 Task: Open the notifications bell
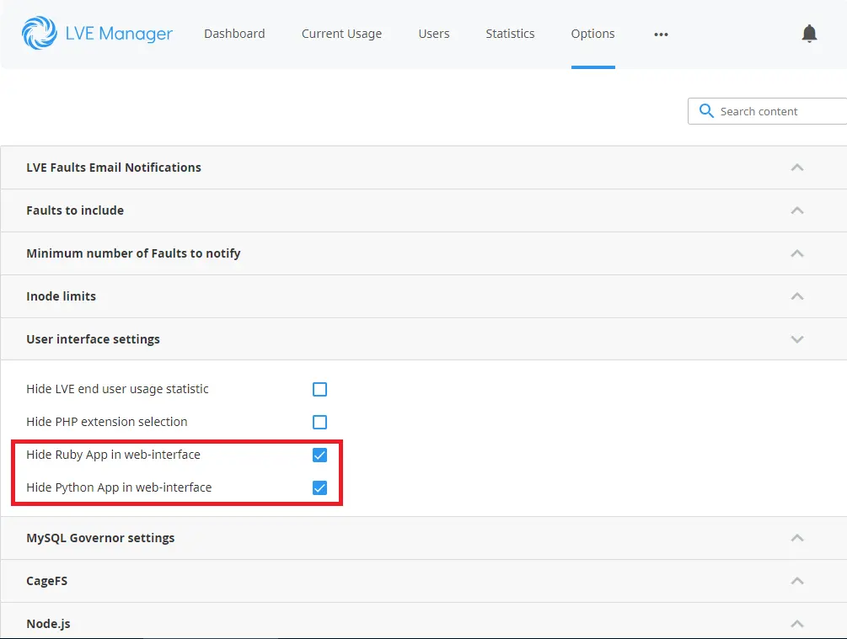tap(809, 34)
